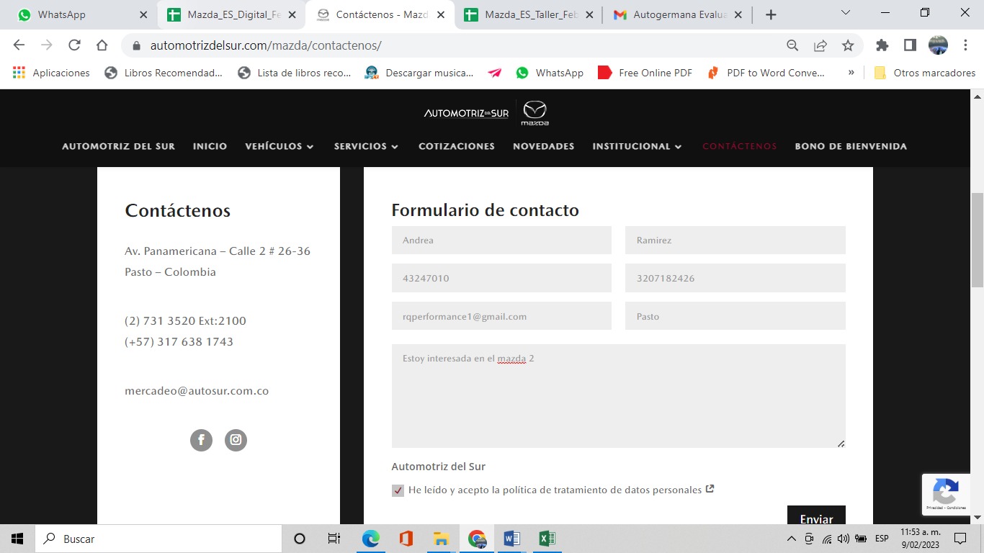Click the message textarea about mazda 2
984x553 pixels.
pyautogui.click(x=618, y=396)
